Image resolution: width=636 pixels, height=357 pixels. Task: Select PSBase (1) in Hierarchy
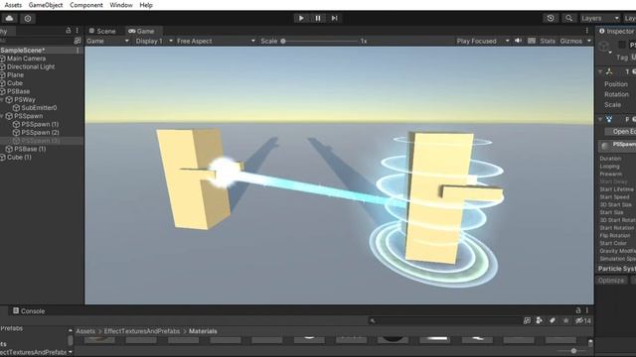(x=30, y=149)
